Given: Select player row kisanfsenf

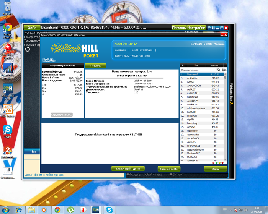Looking at the screenshot, I should (x=202, y=75).
